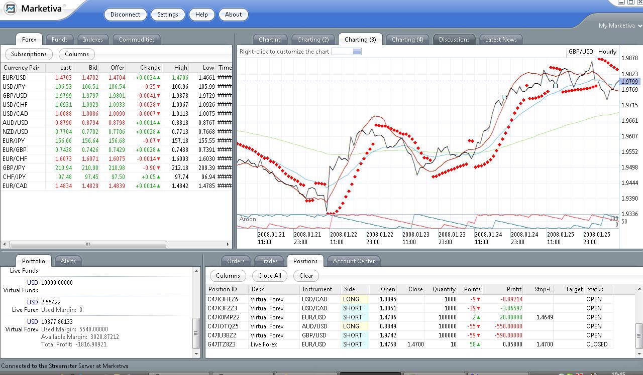Click the Help button
This screenshot has height=375, width=643.
point(201,15)
